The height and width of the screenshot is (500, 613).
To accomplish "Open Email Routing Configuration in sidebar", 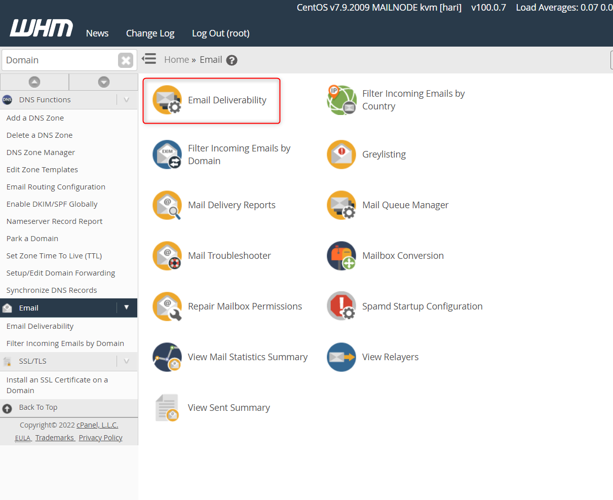I will tap(56, 187).
